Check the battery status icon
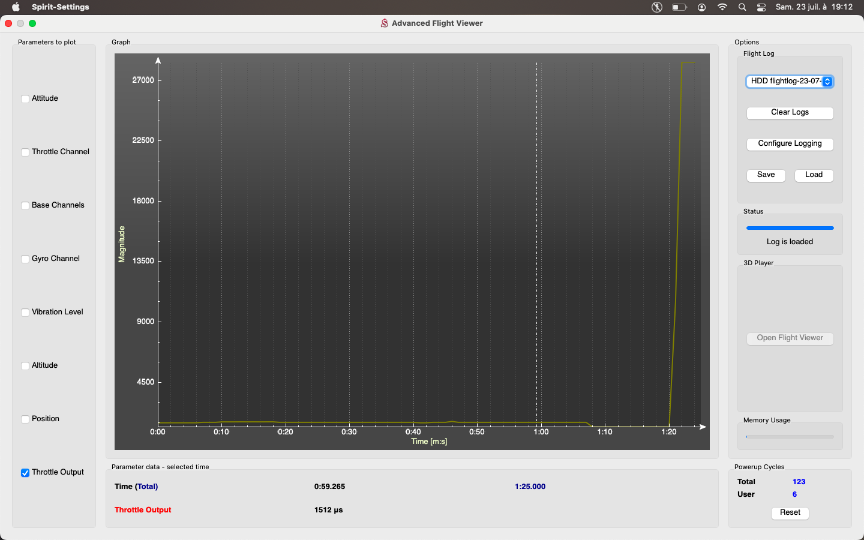Viewport: 864px width, 540px height. click(679, 7)
